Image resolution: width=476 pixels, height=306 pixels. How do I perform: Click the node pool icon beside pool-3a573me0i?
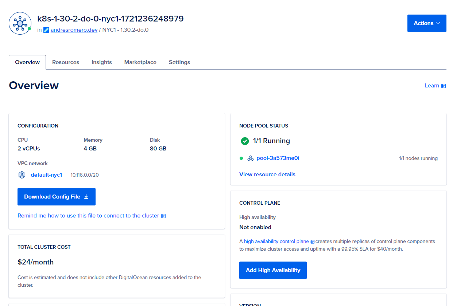click(x=251, y=158)
